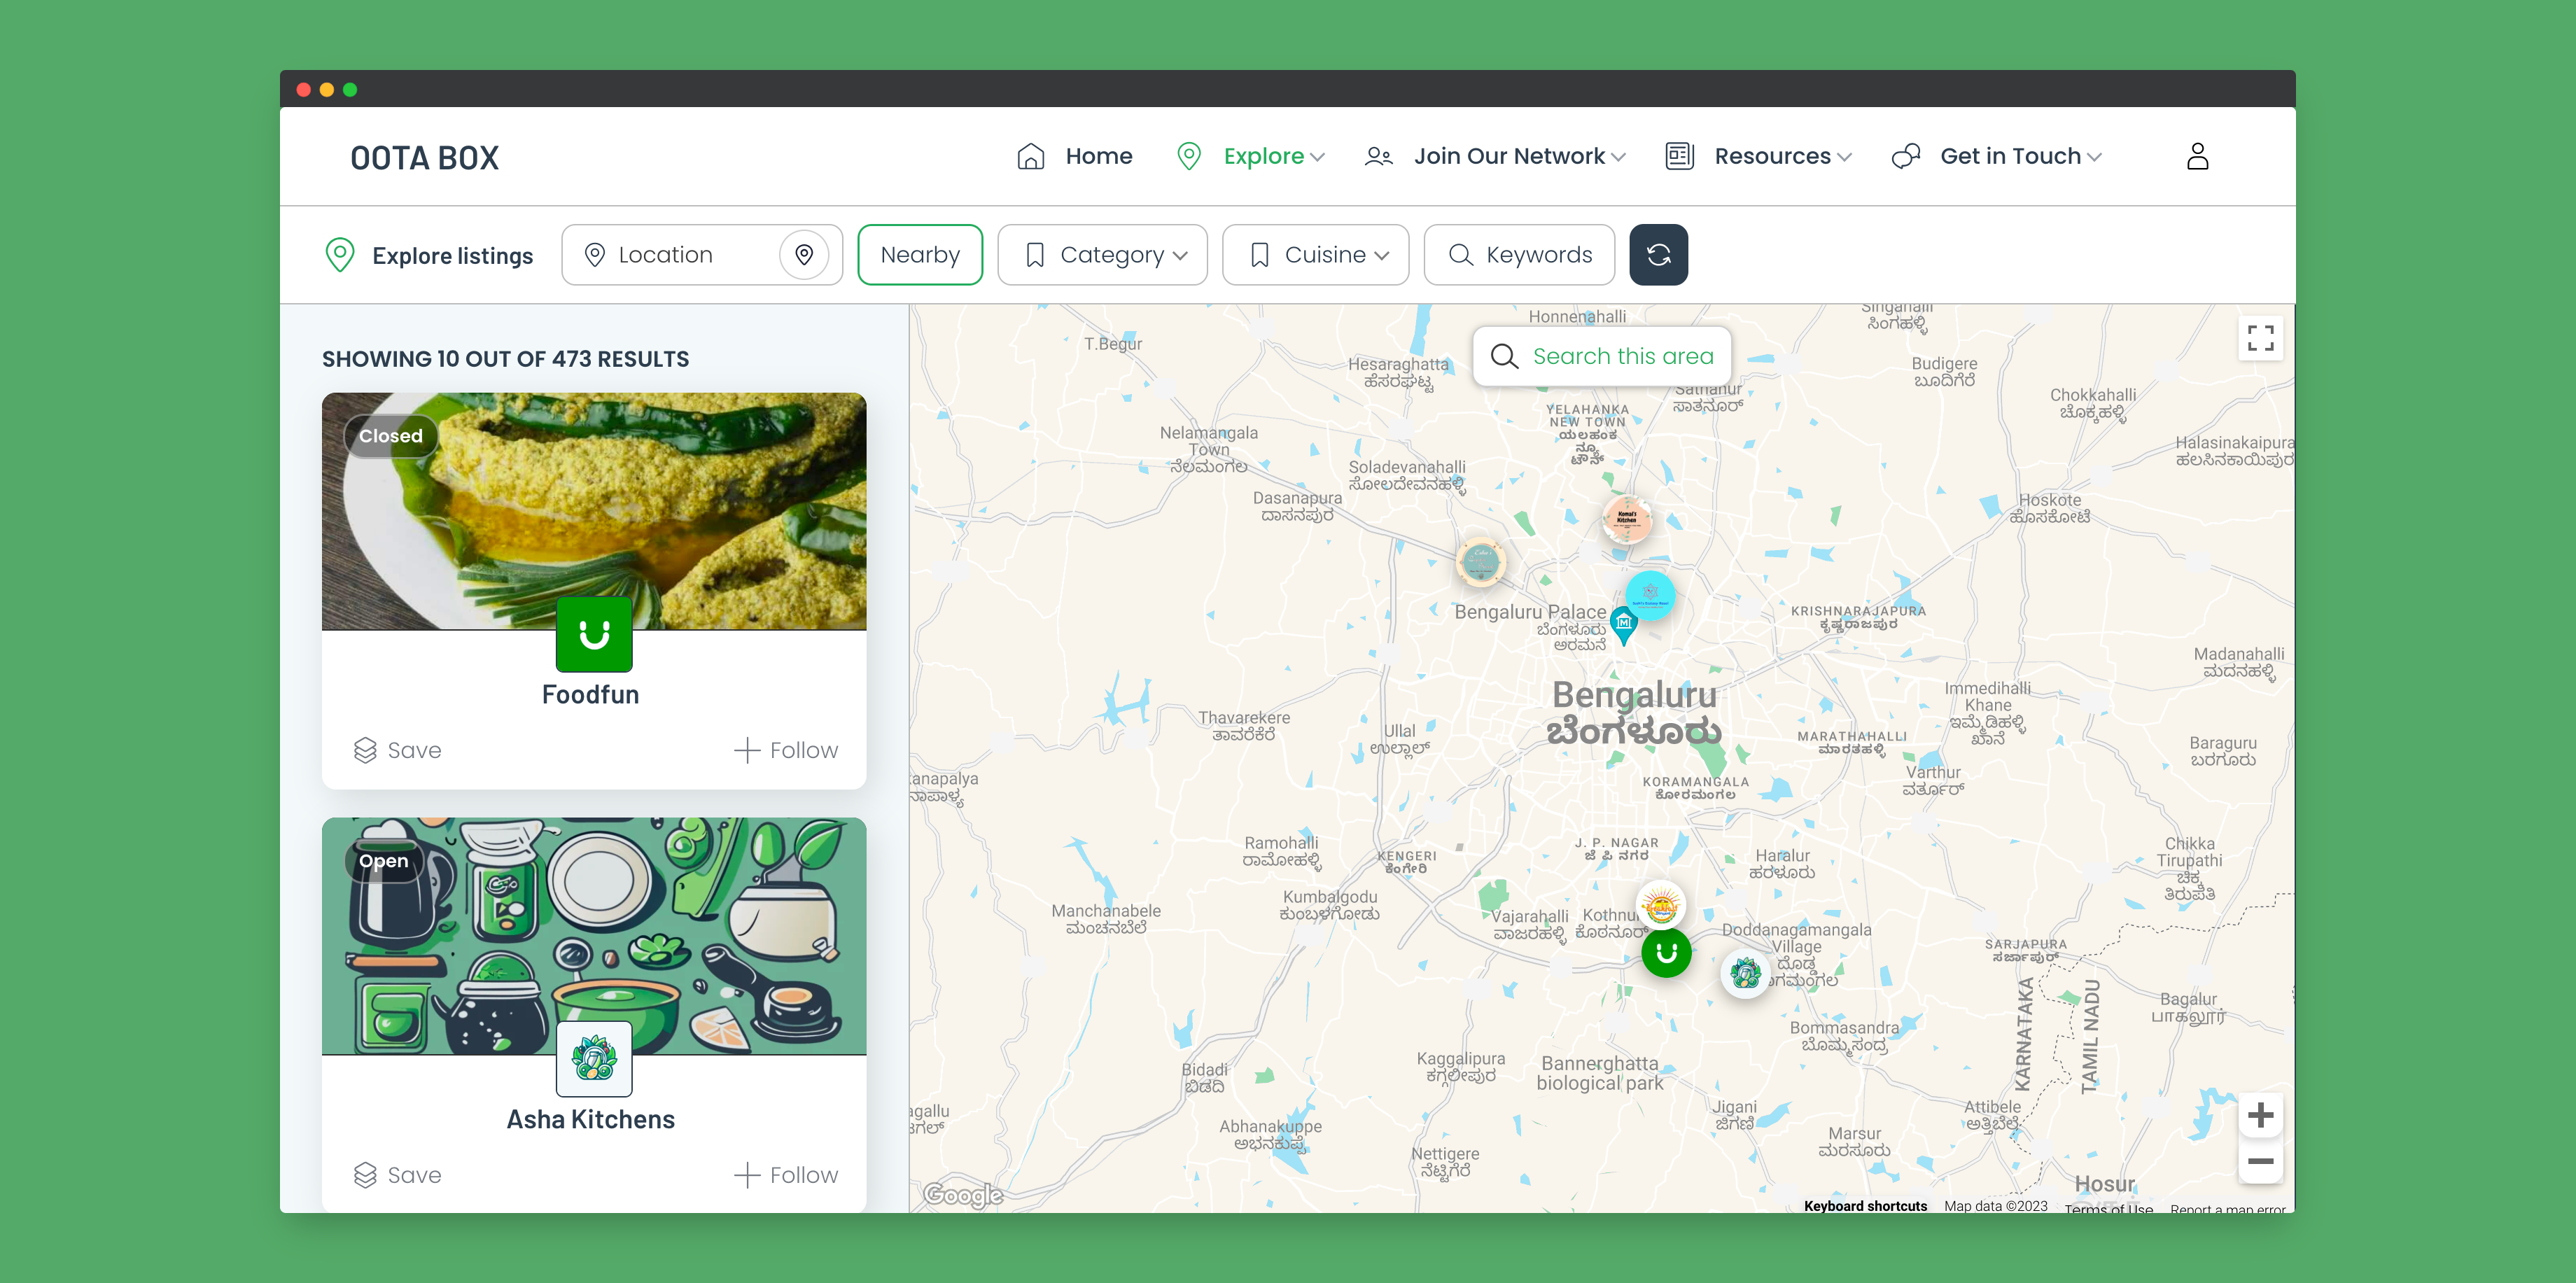Click the Foodfun food photo
Viewport: 2576px width, 1283px height.
(x=594, y=511)
